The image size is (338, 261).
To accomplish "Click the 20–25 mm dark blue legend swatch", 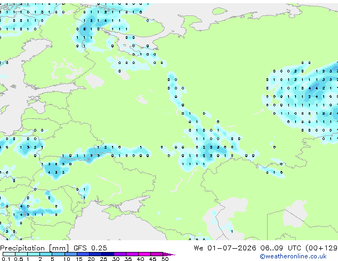I will pyautogui.click(x=95, y=254).
